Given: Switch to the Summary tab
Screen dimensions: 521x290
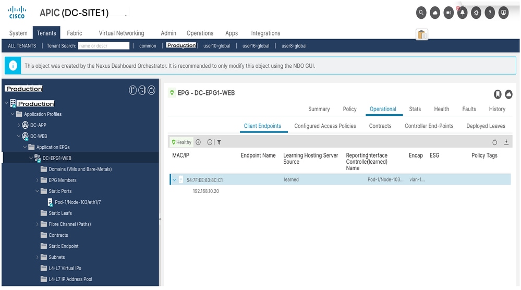Looking at the screenshot, I should point(319,109).
